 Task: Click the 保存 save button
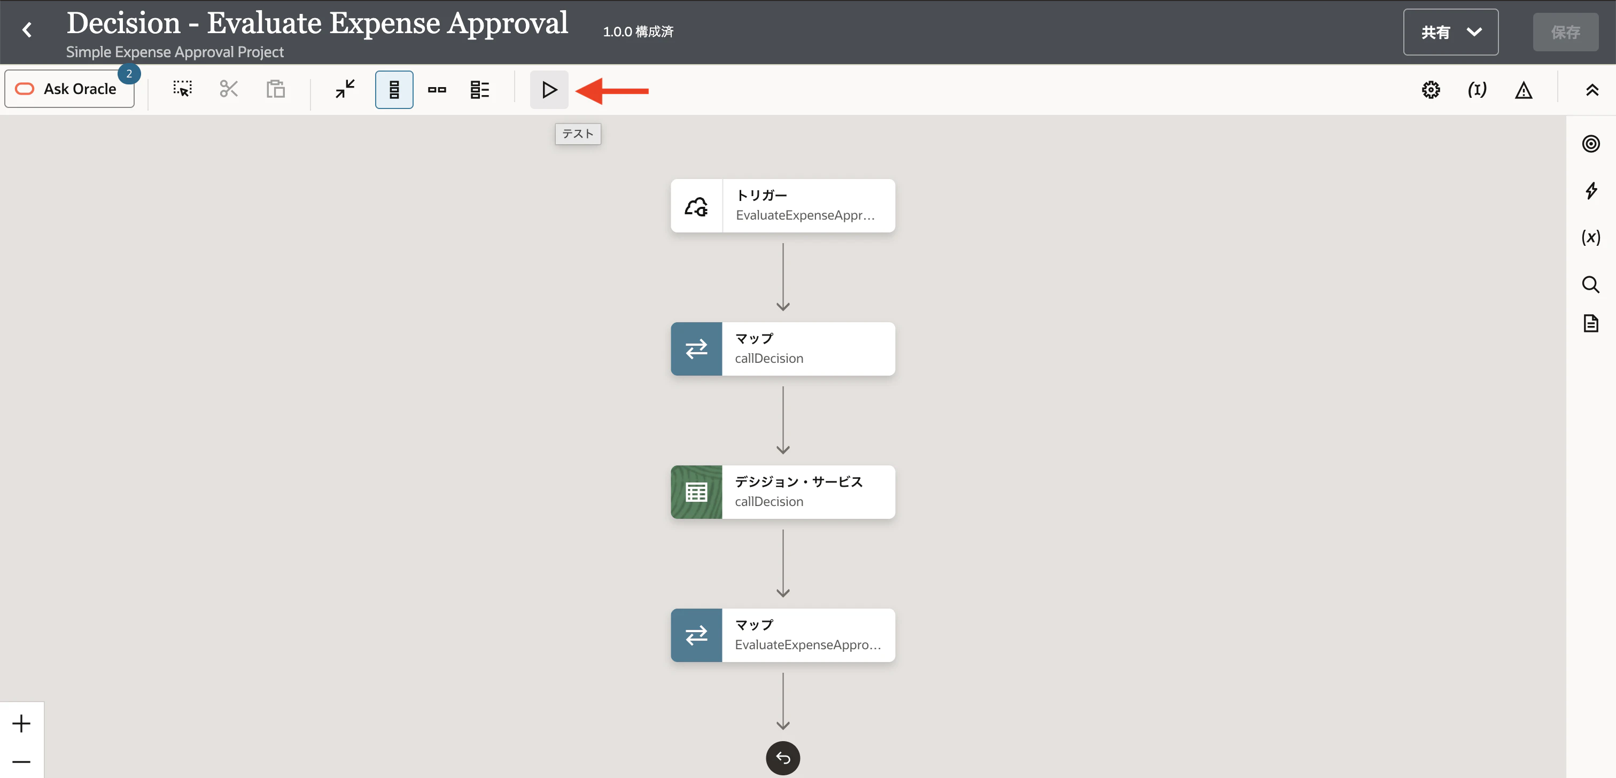(1566, 32)
